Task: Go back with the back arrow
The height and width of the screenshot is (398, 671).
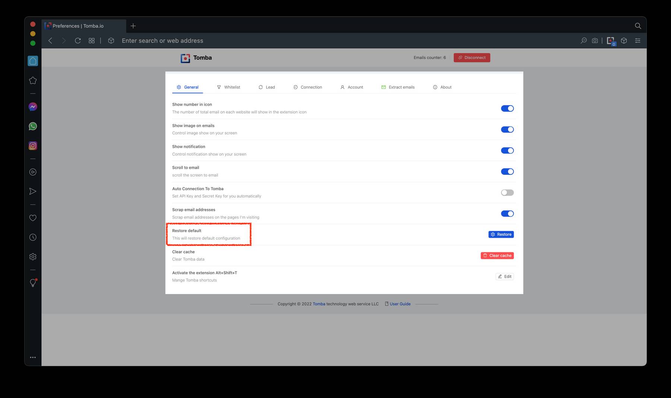Action: click(x=50, y=41)
